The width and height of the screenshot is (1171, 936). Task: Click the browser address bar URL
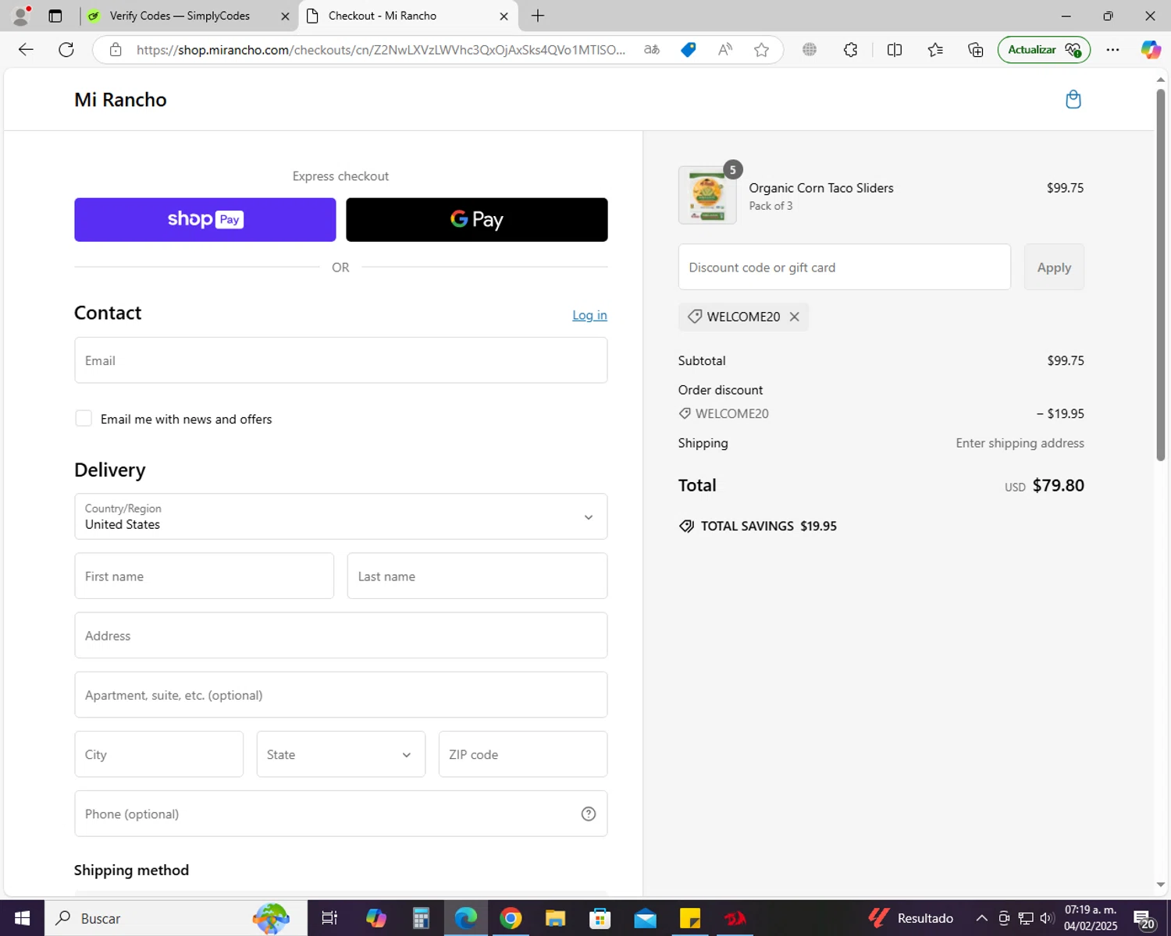[x=381, y=50]
